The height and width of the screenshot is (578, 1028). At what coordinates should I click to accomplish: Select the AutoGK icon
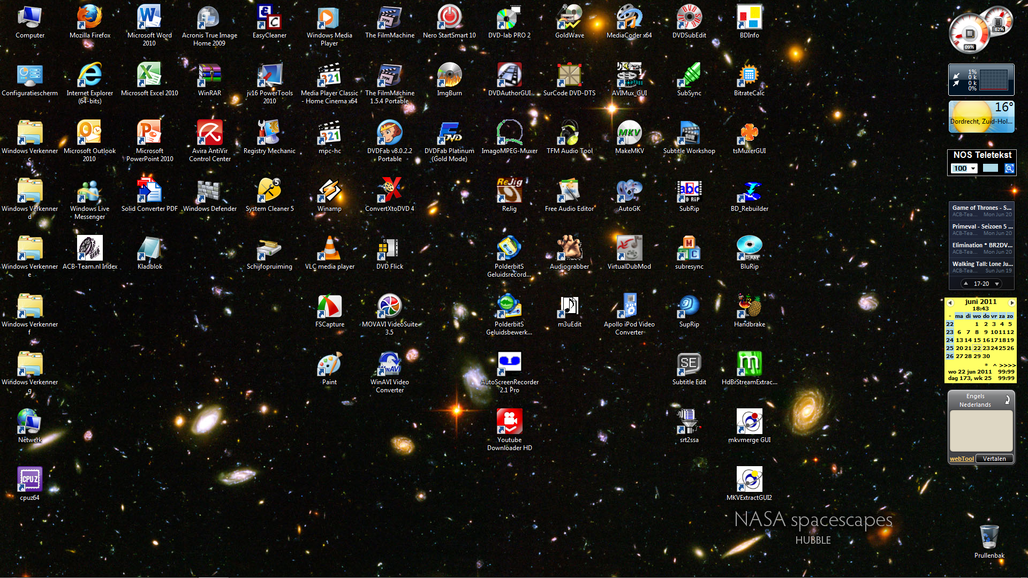[x=629, y=195]
